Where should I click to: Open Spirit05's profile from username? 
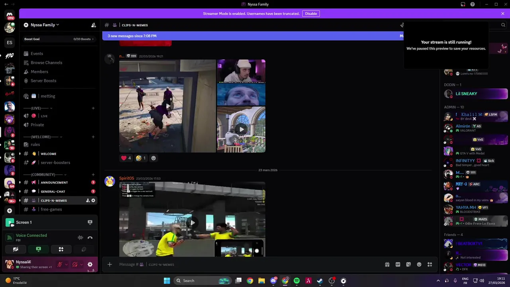coord(127,179)
